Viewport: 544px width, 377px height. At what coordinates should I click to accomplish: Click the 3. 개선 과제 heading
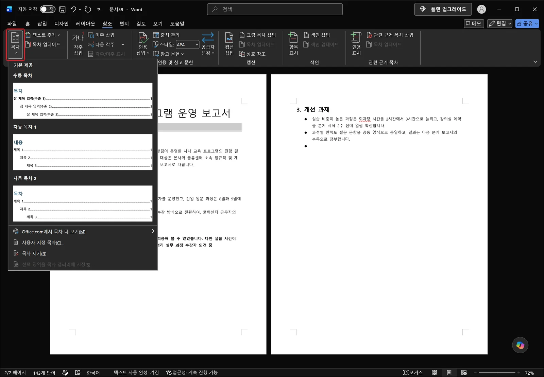[313, 109]
